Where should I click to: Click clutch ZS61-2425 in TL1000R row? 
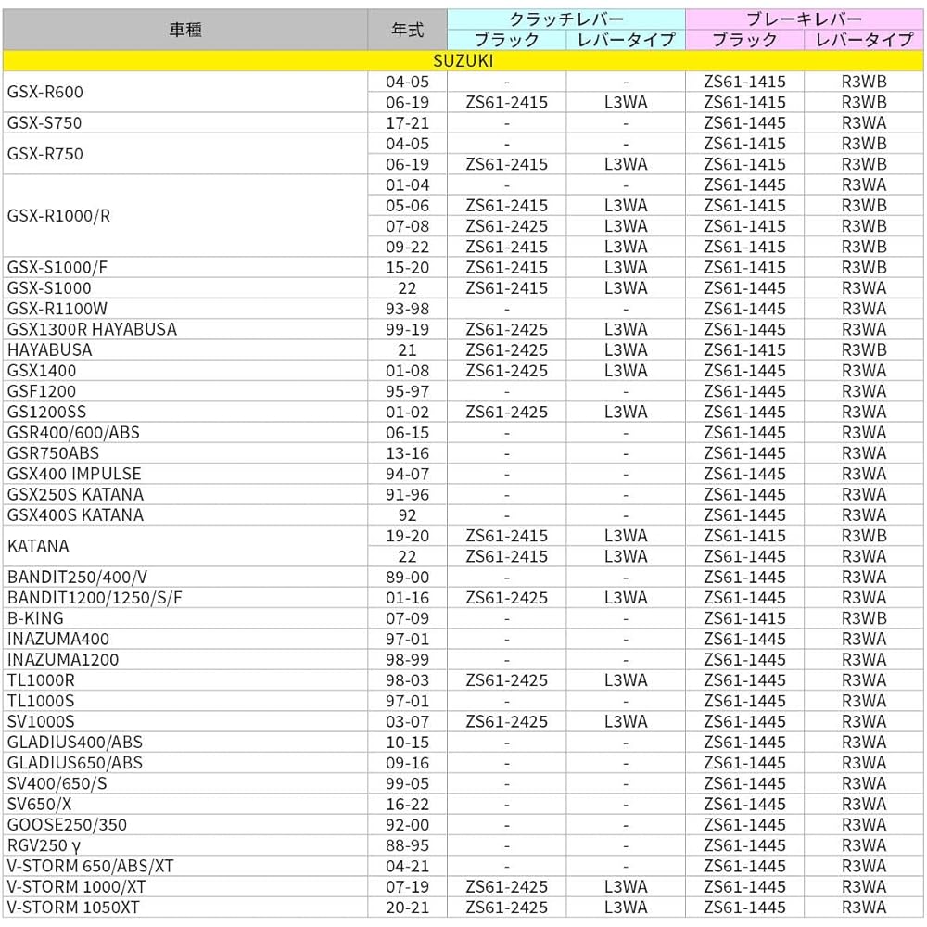coord(507,680)
